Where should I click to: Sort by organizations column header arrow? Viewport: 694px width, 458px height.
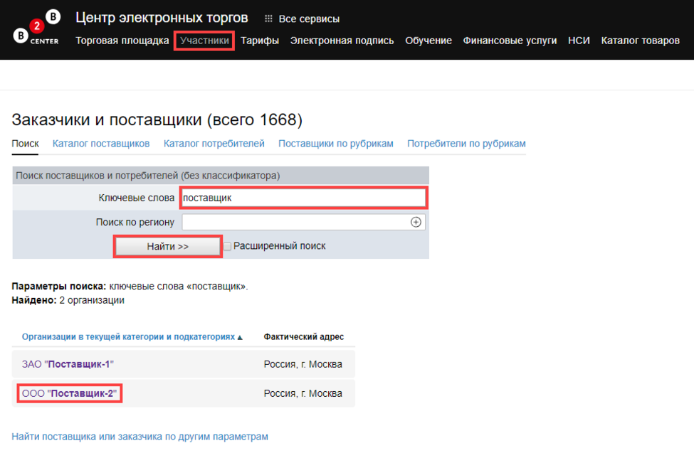(240, 337)
